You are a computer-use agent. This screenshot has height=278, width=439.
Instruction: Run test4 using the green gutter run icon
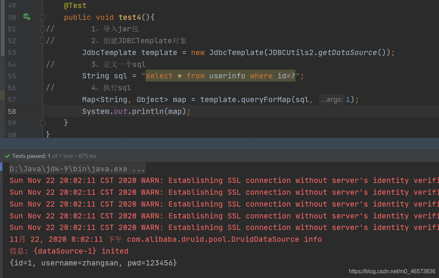pyautogui.click(x=27, y=17)
